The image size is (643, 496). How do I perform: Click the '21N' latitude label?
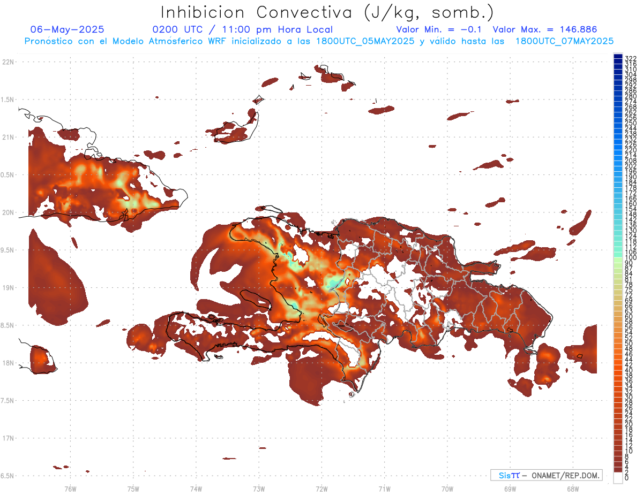[x=8, y=137]
